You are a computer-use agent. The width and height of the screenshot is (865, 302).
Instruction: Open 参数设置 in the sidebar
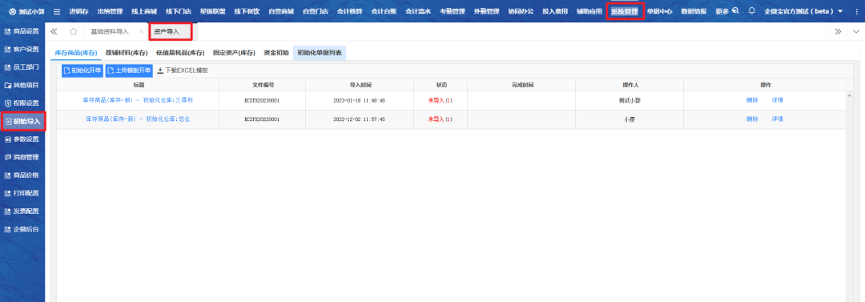click(x=22, y=139)
